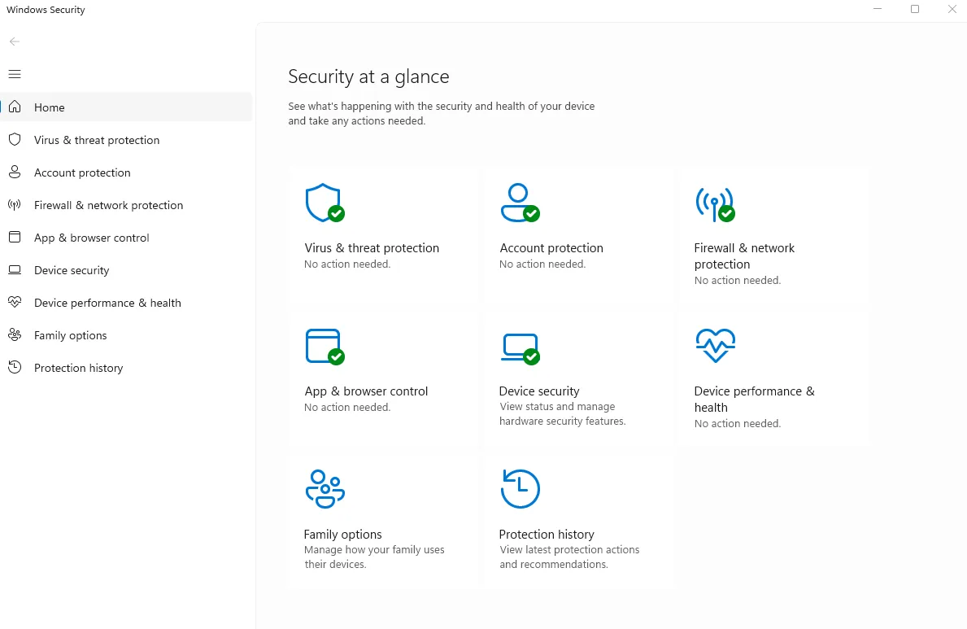The width and height of the screenshot is (967, 629).
Task: Click the Firewall antenna icon in sidebar
Action: coord(15,205)
